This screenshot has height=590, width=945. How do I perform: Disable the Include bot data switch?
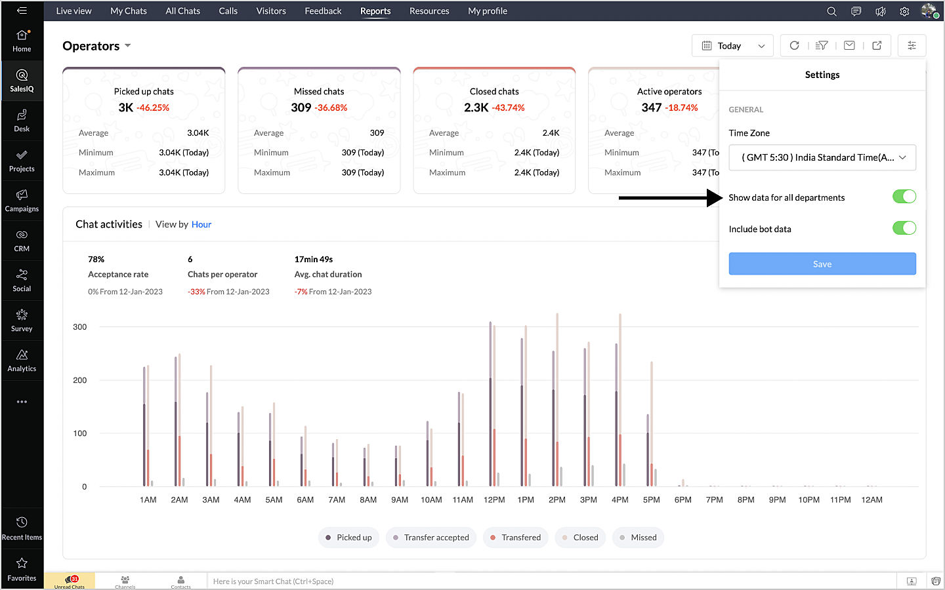click(904, 228)
